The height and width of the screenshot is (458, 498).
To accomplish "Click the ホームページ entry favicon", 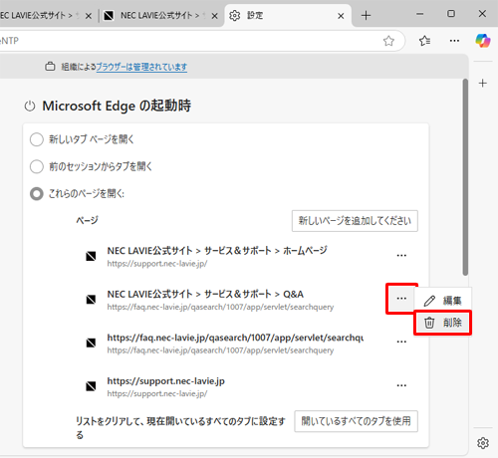I will [91, 256].
